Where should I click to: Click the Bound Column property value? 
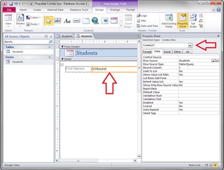pos(199,68)
